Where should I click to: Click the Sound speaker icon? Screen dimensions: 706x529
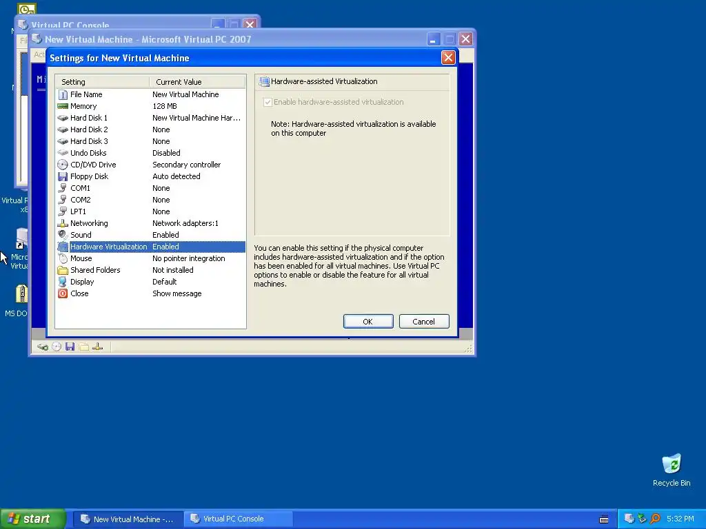63,235
